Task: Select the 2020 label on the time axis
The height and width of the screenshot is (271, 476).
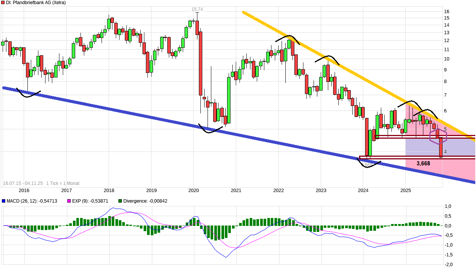Action: [x=194, y=191]
